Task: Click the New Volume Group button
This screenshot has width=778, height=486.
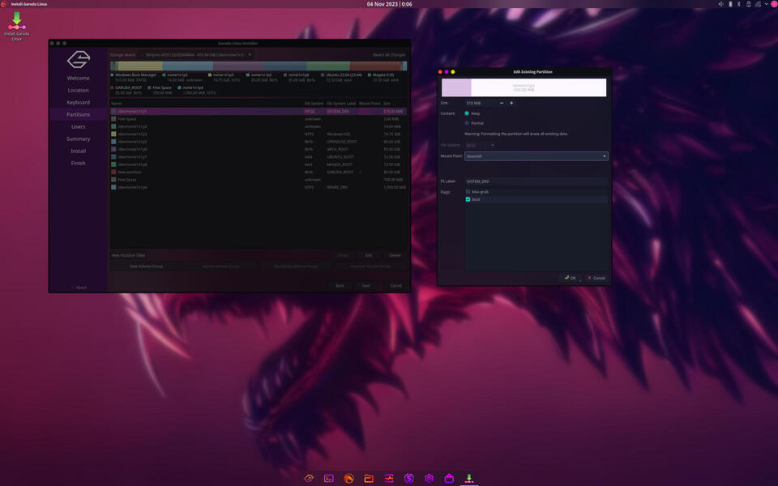Action: (x=147, y=266)
